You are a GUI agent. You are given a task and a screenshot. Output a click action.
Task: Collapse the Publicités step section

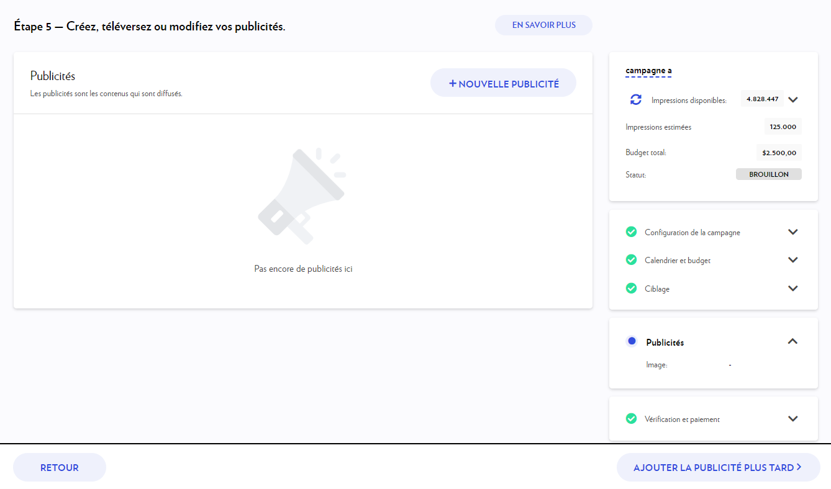coord(792,341)
